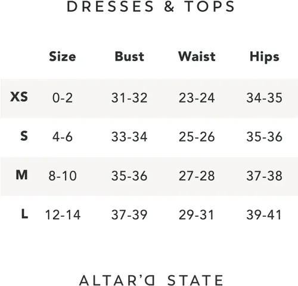Click the L size value 12-14
This screenshot has width=298, height=286.
click(x=63, y=215)
